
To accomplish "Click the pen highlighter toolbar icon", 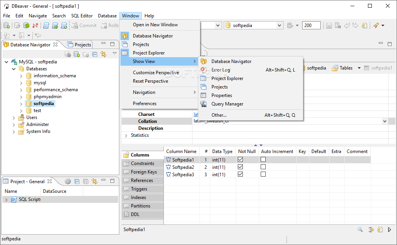I will pos(376,25).
